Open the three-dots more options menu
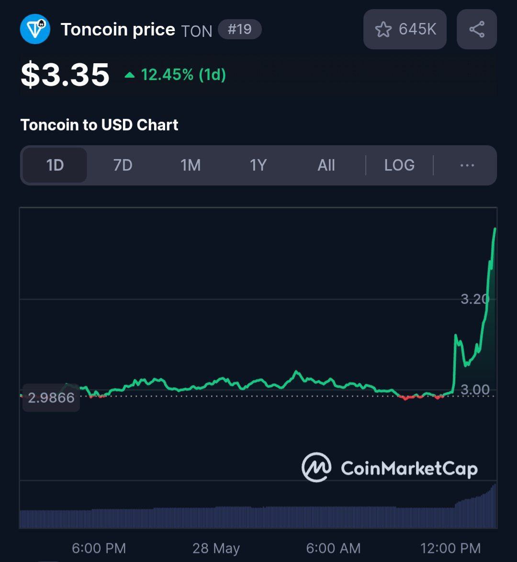Viewport: 517px width, 562px height. coord(467,165)
